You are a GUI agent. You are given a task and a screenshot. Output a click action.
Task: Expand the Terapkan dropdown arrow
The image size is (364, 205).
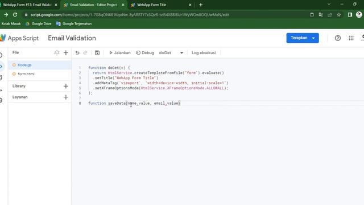313,38
